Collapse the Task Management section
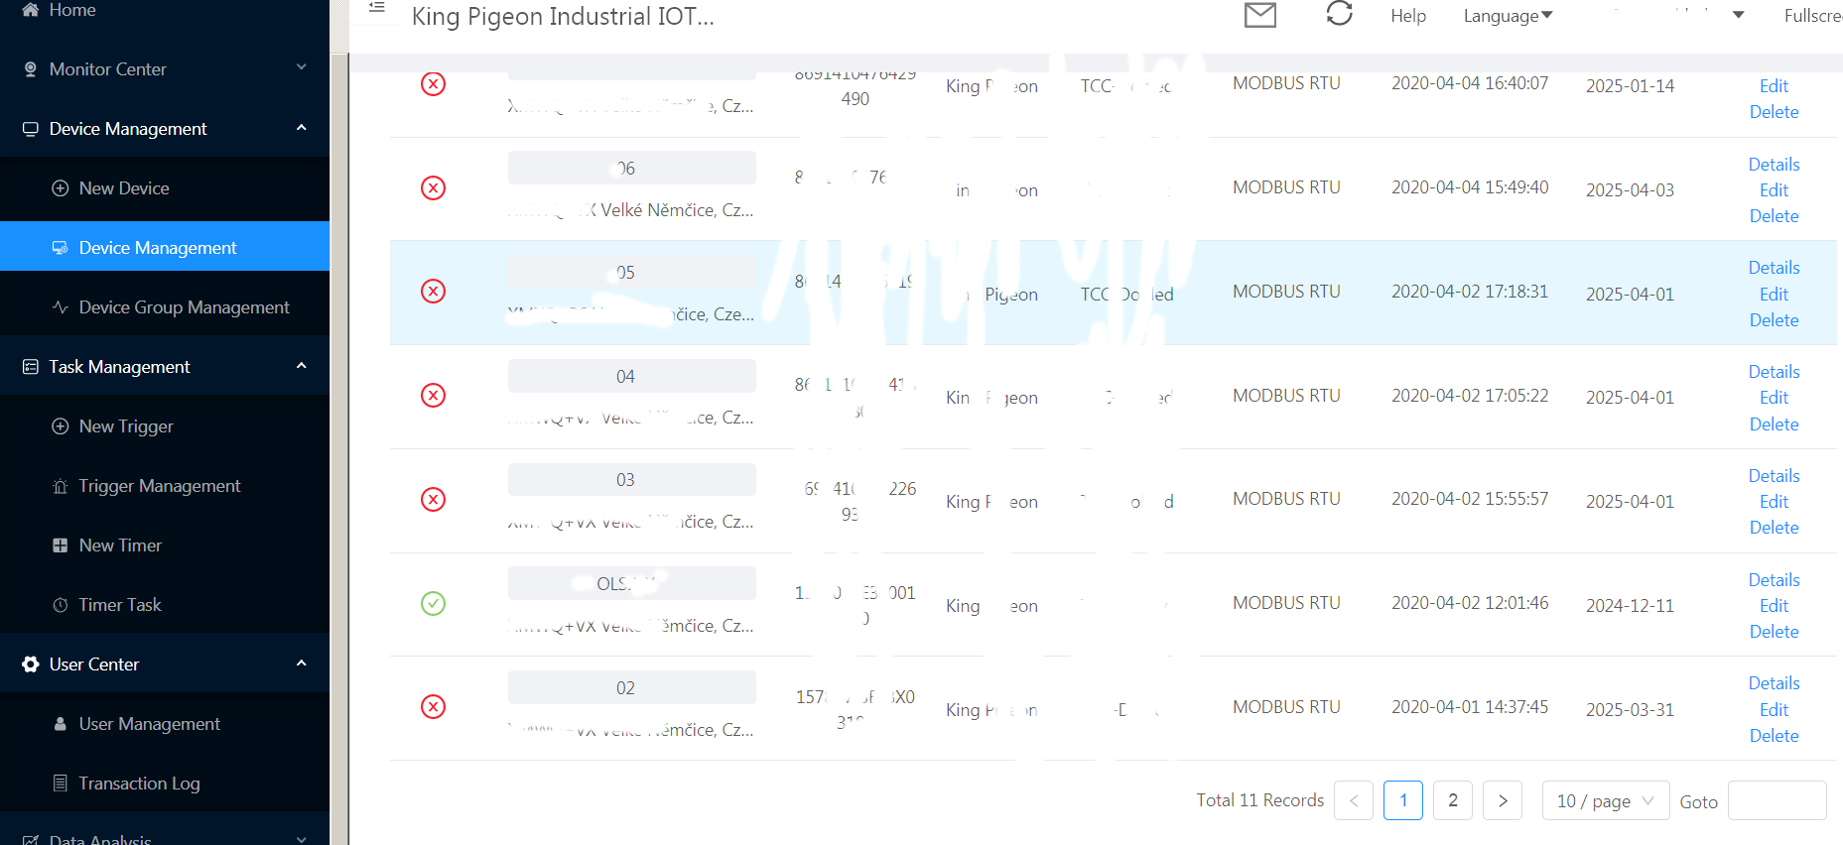The width and height of the screenshot is (1843, 845). [x=165, y=367]
